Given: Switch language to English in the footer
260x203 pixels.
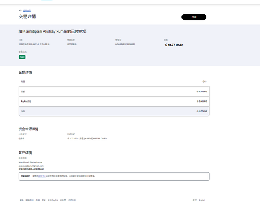Looking at the screenshot, I should (x=202, y=200).
